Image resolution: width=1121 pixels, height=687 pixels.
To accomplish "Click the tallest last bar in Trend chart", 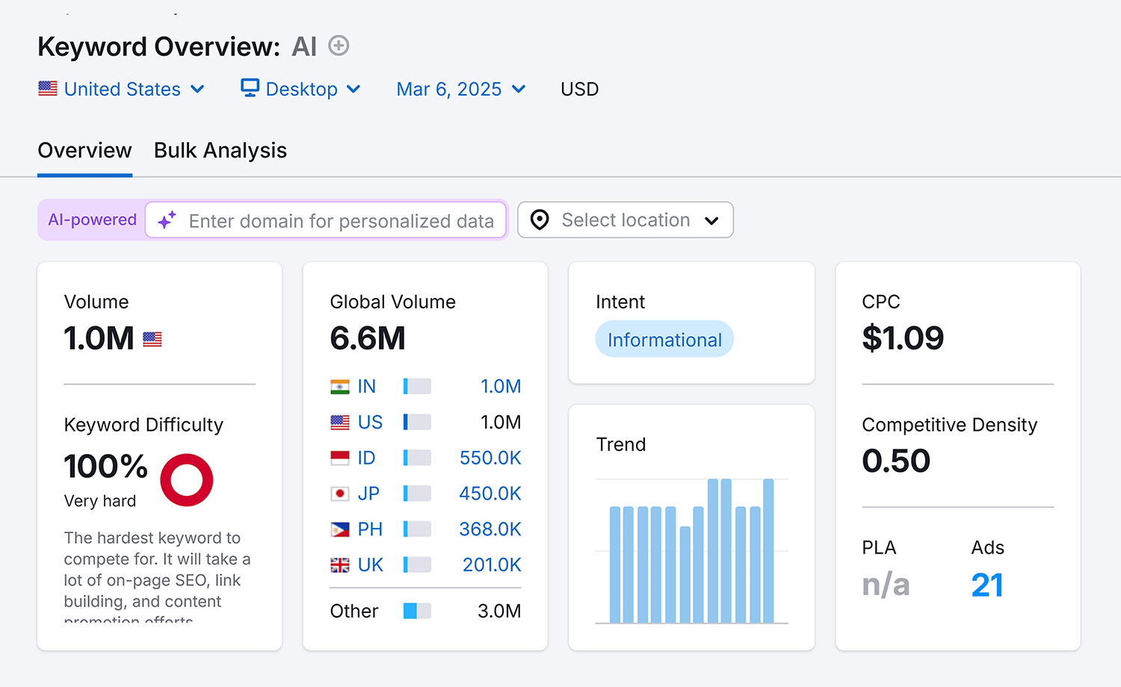I will click(x=768, y=551).
